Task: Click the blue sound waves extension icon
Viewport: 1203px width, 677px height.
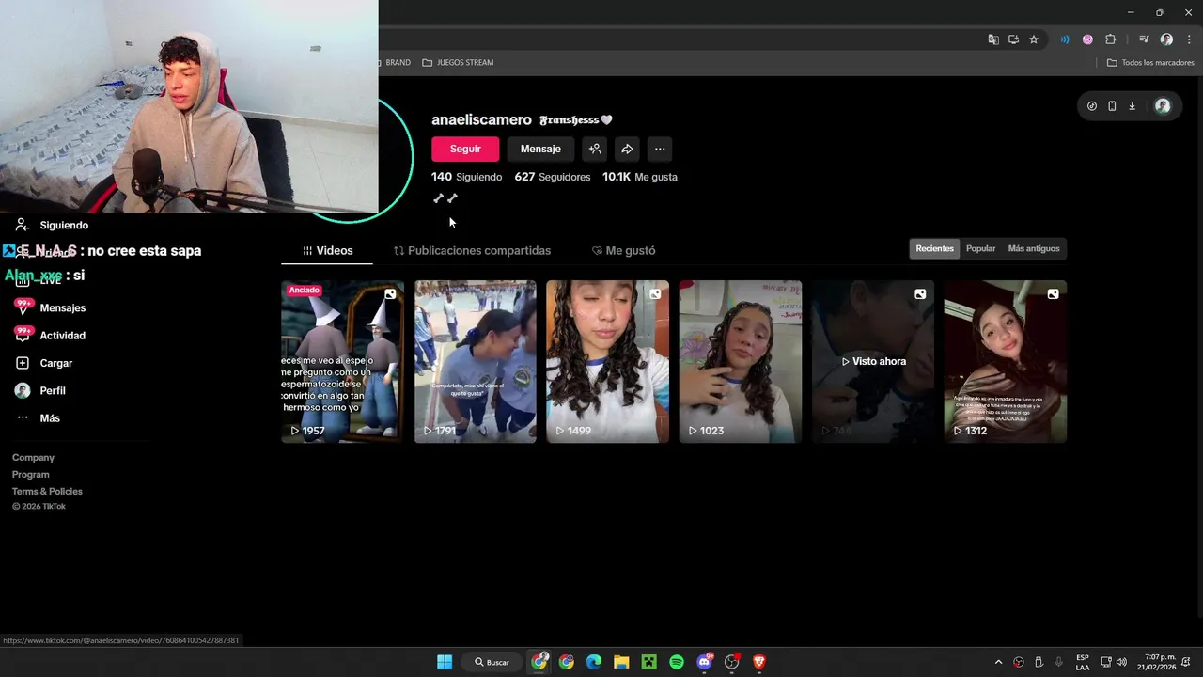Action: [1065, 39]
